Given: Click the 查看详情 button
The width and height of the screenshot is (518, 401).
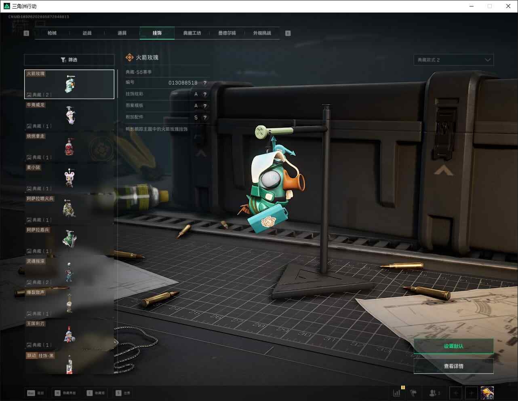Looking at the screenshot, I should coord(453,366).
